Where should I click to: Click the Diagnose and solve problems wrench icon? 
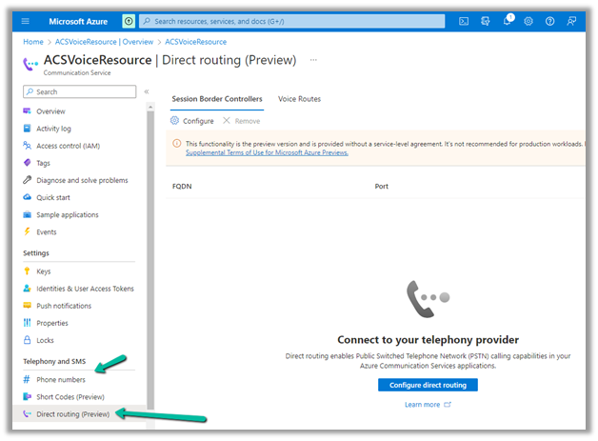(x=27, y=180)
